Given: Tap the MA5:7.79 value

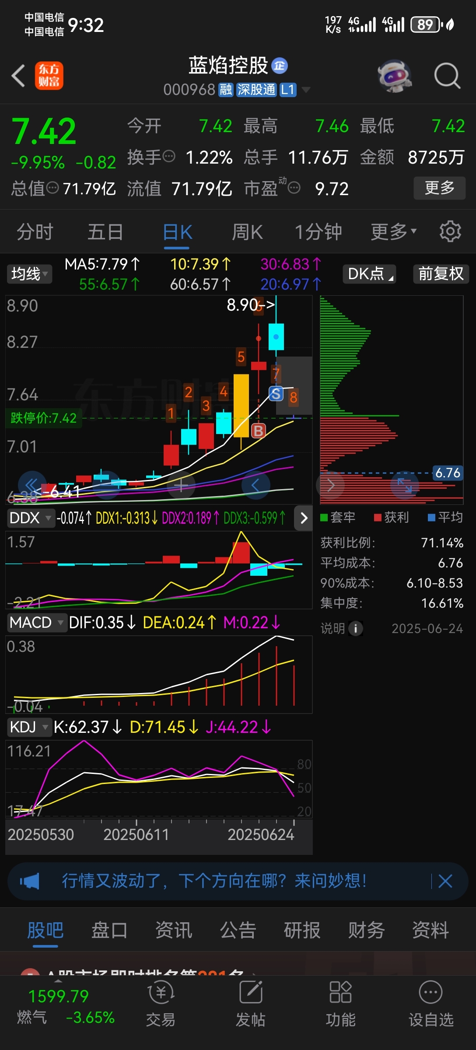Looking at the screenshot, I should [x=102, y=264].
